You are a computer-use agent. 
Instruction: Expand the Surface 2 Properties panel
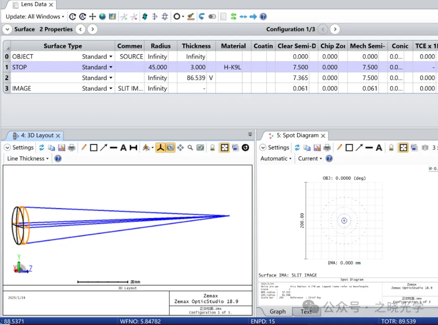7,29
